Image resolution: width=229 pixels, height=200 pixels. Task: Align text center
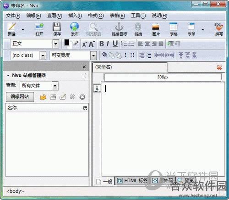[x=147, y=44]
